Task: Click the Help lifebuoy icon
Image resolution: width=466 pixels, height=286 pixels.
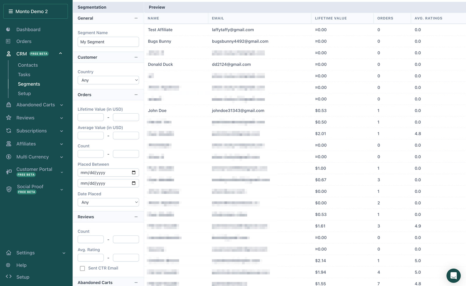Action: click(8, 265)
